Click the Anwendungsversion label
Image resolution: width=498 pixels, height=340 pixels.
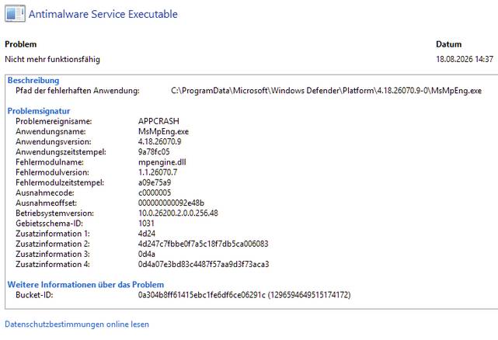[x=54, y=141]
